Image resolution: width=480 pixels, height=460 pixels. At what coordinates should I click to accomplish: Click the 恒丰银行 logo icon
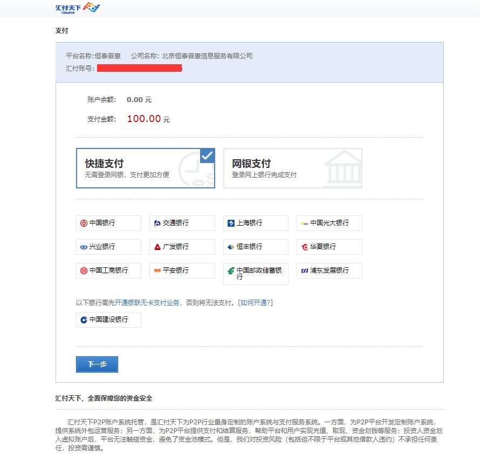[x=231, y=247]
